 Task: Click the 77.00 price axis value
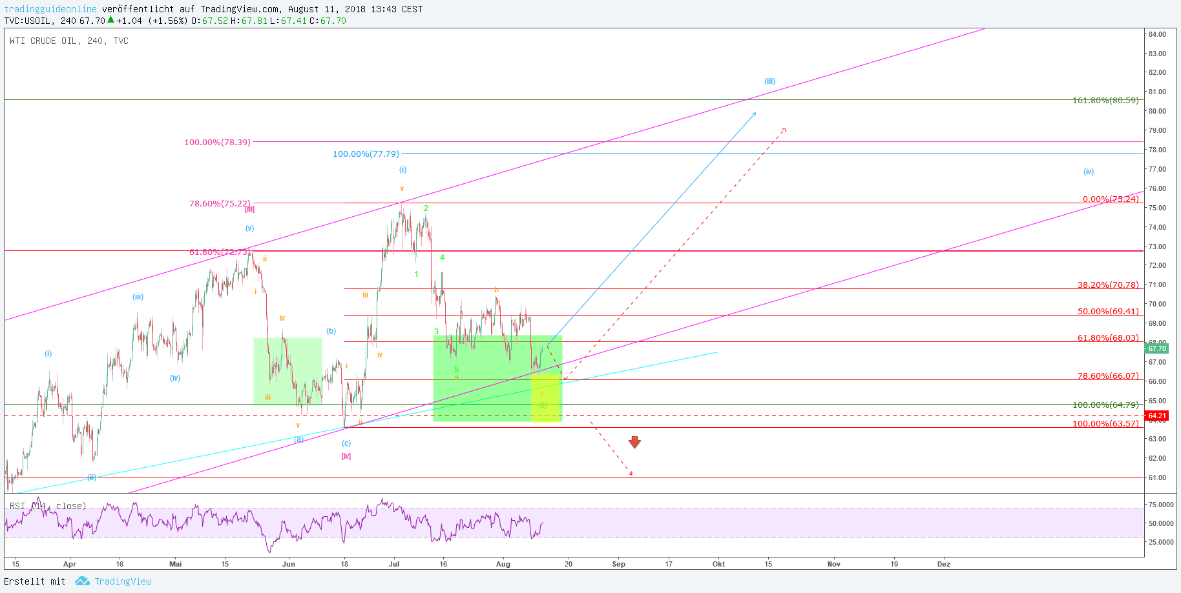point(1157,169)
